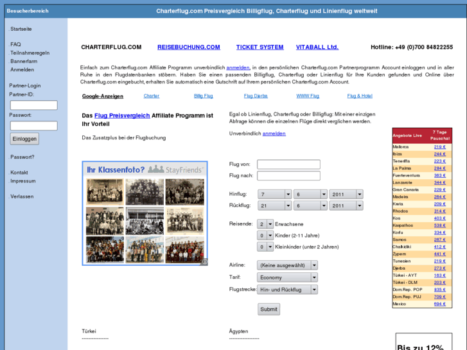The image size is (467, 350).
Task: Click the Flug von input field
Action: click(288, 164)
